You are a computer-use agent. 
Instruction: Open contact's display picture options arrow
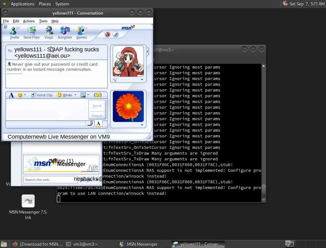142,80
